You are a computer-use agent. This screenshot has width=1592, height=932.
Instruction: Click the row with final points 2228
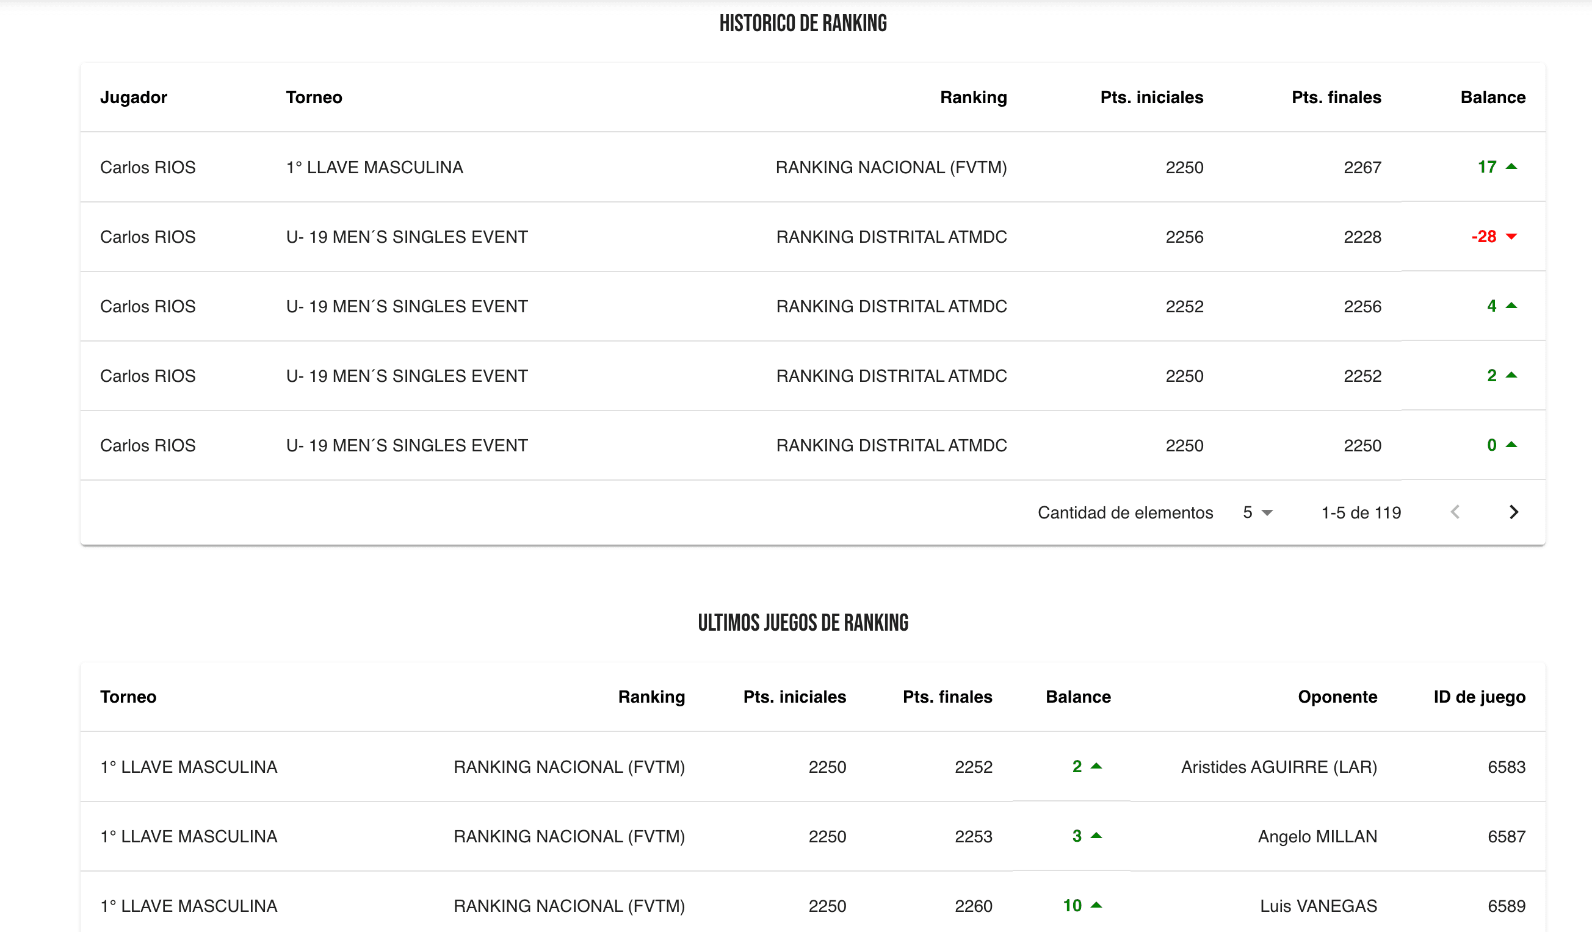click(1362, 237)
